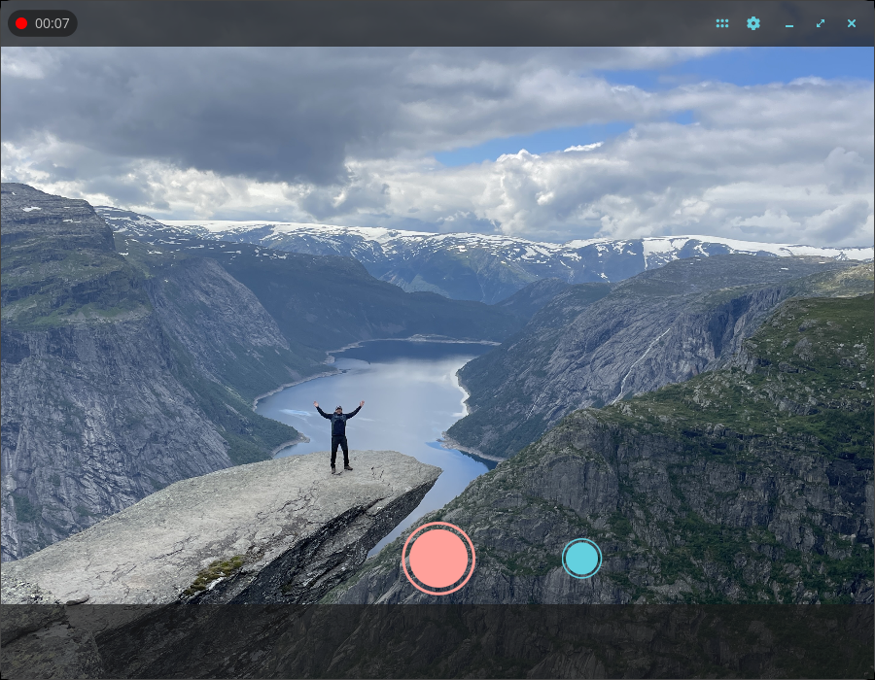Viewport: 875px width, 680px height.
Task: Click the outer ring of the red record button
Action: click(438, 524)
